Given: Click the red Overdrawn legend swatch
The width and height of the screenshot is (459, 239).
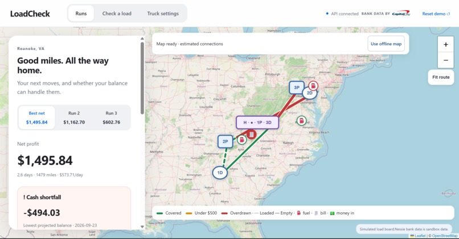Looking at the screenshot, I should tap(224, 213).
